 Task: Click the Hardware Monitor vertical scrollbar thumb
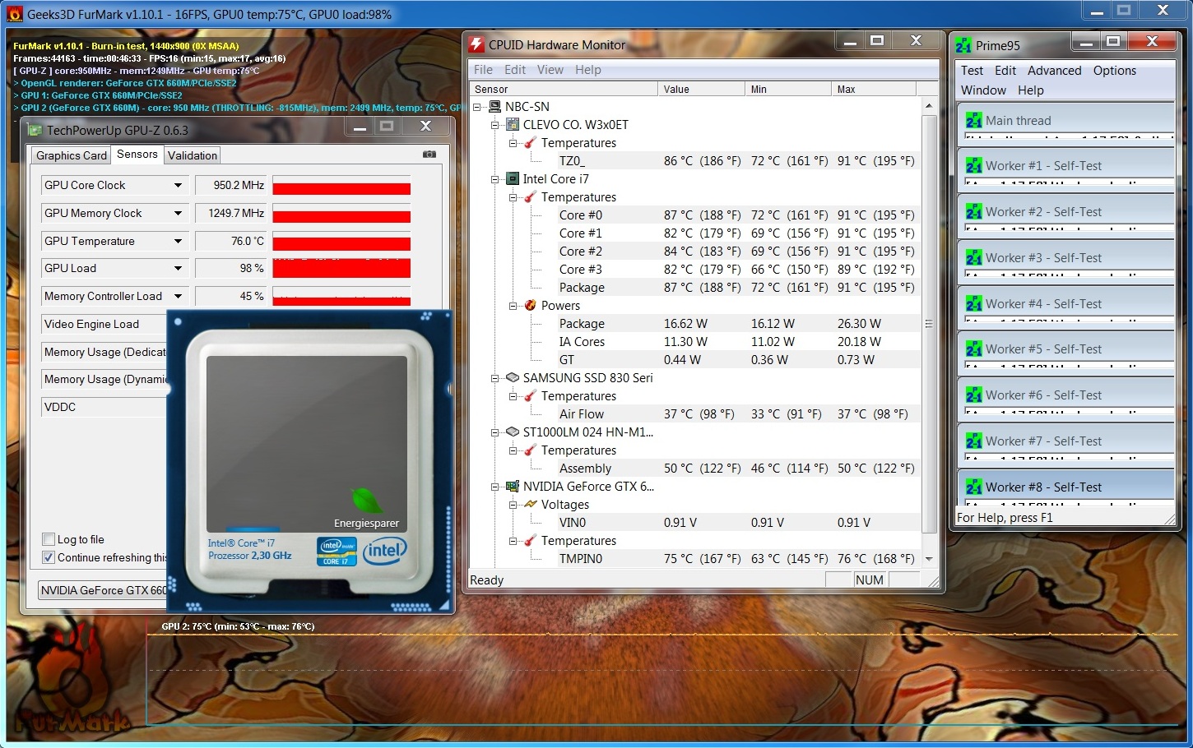click(x=929, y=324)
